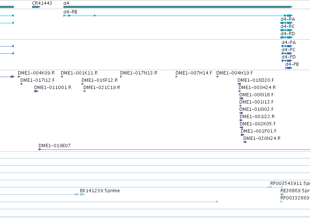Click the DME1-001K11.R arrow marker
310x218 pixels.
pyautogui.click(x=62, y=77)
